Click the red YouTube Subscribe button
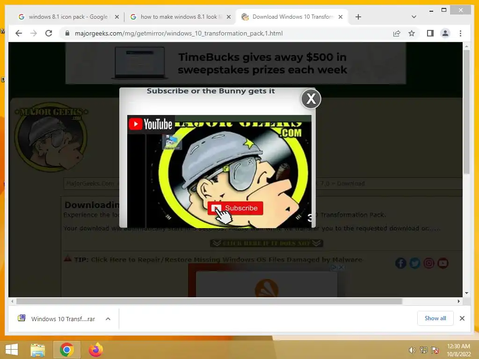 [235, 208]
